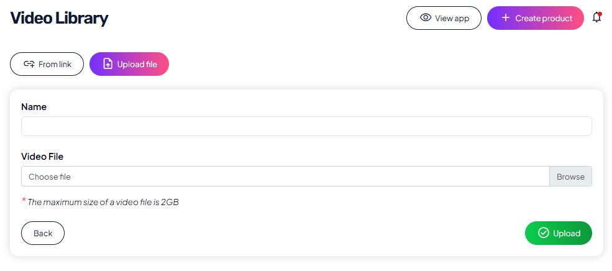This screenshot has height=271, width=612.
Task: Click the red notification dot on the bell
Action: 600,13
